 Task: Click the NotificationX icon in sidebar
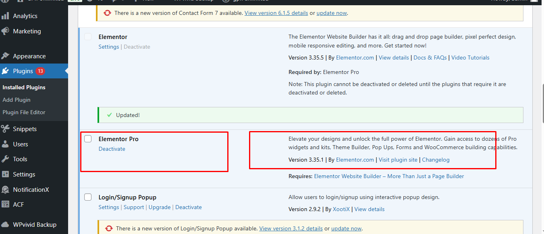[5, 190]
